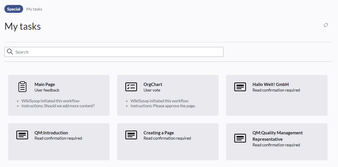This screenshot has height=167, width=338.
Task: Click Read confirmation required under Creating a Page
Action: click(167, 138)
